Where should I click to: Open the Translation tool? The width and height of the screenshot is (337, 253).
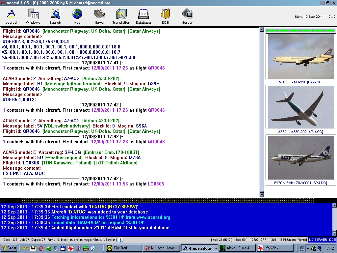click(121, 16)
